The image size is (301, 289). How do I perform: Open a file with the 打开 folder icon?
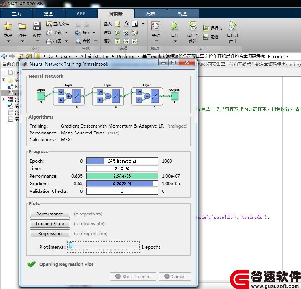22,26
